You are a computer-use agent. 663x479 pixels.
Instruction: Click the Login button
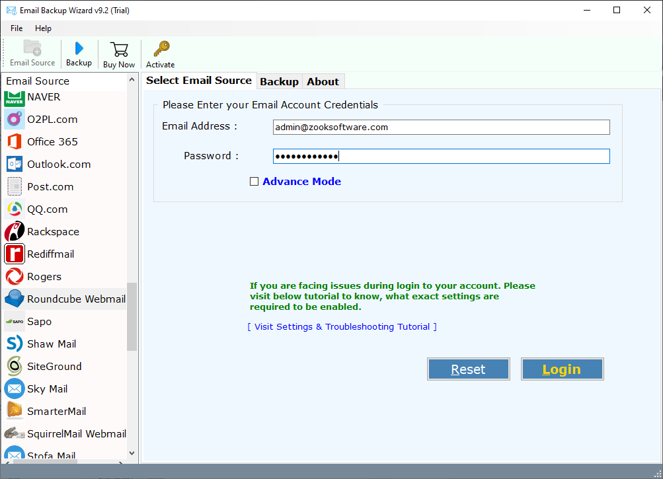[562, 369]
